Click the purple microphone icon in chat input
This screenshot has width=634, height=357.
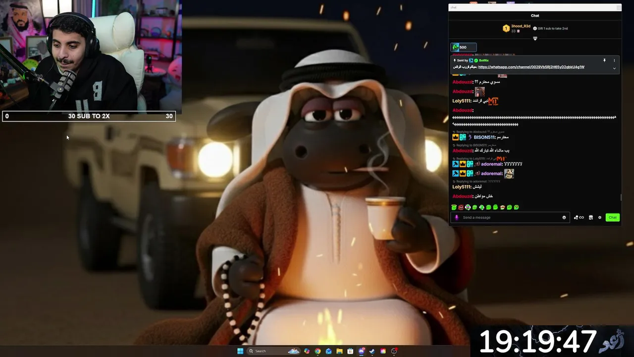tap(457, 218)
